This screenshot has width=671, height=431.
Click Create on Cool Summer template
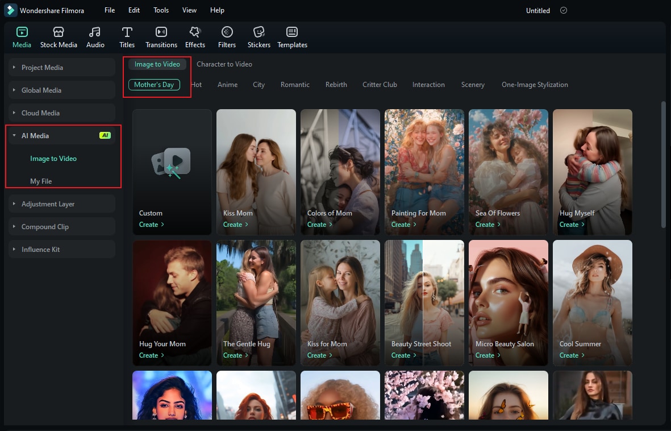click(x=572, y=355)
